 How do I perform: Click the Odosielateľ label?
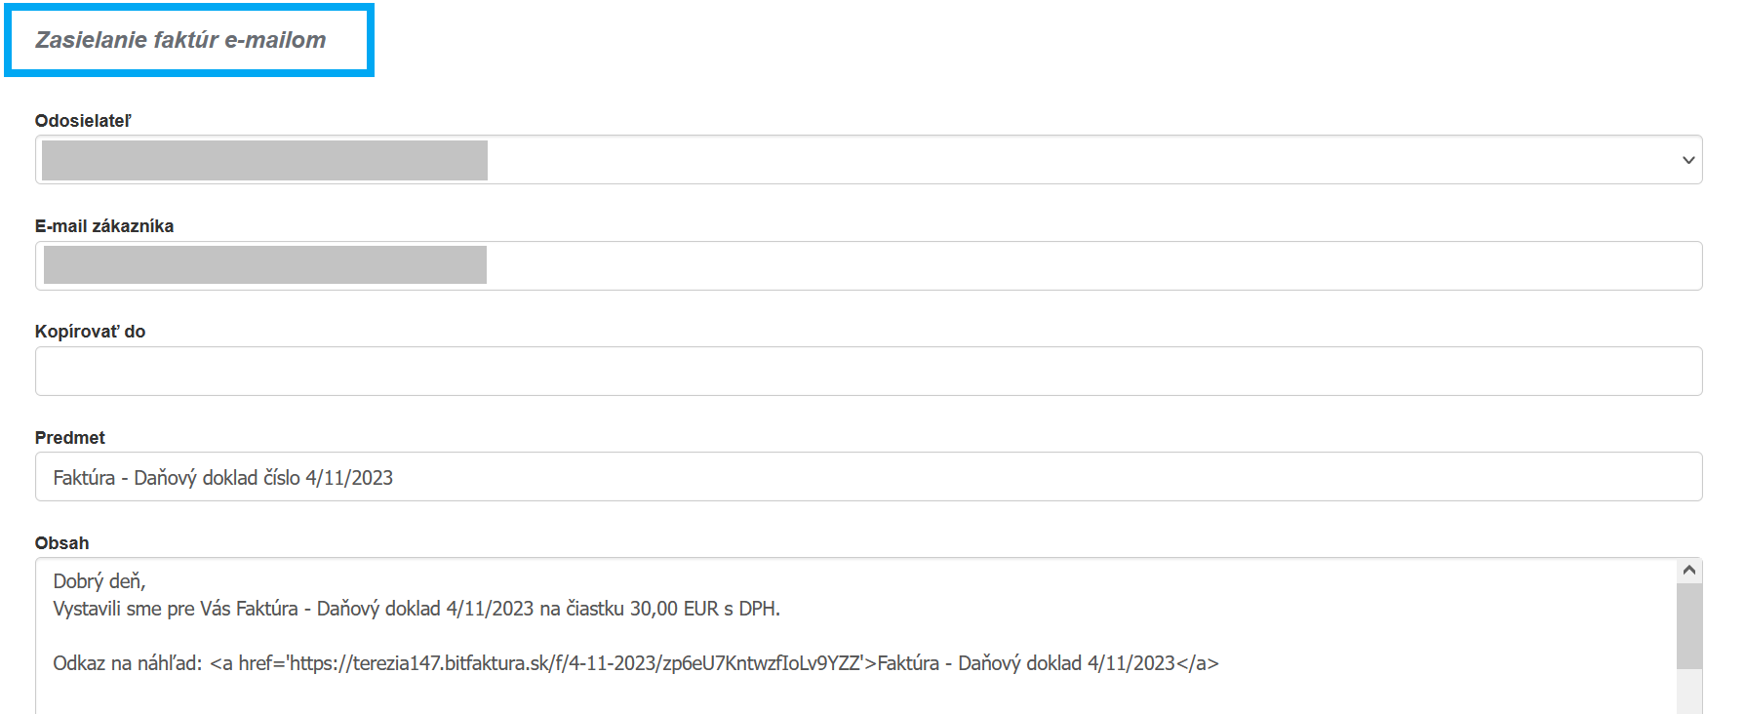[83, 121]
